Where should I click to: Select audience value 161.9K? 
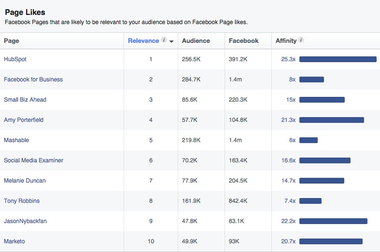tap(191, 201)
